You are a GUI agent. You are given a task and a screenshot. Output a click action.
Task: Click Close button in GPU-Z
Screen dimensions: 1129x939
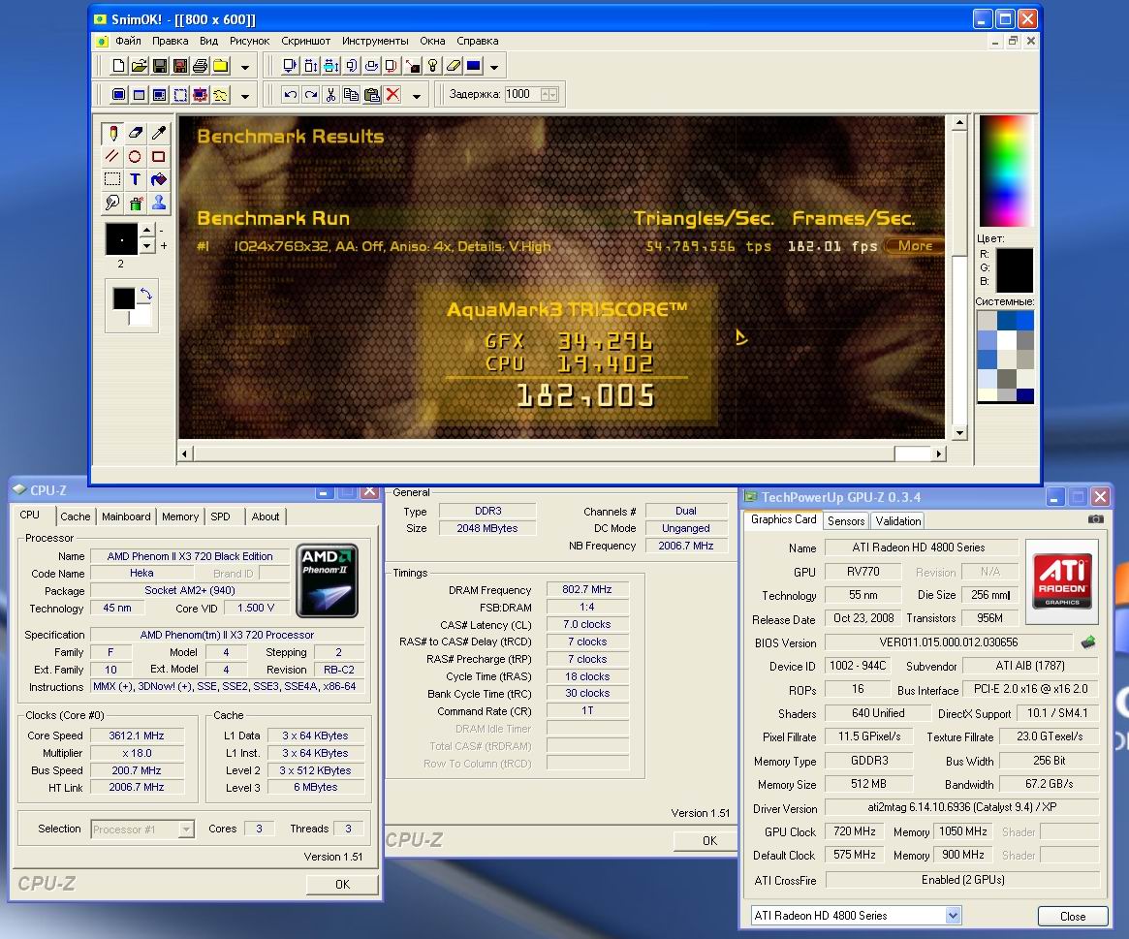1072,916
